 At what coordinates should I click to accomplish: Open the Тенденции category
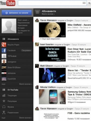(12, 96)
